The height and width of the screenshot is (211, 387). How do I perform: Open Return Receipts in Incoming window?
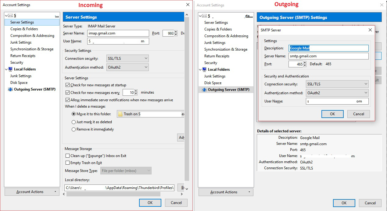click(x=23, y=56)
